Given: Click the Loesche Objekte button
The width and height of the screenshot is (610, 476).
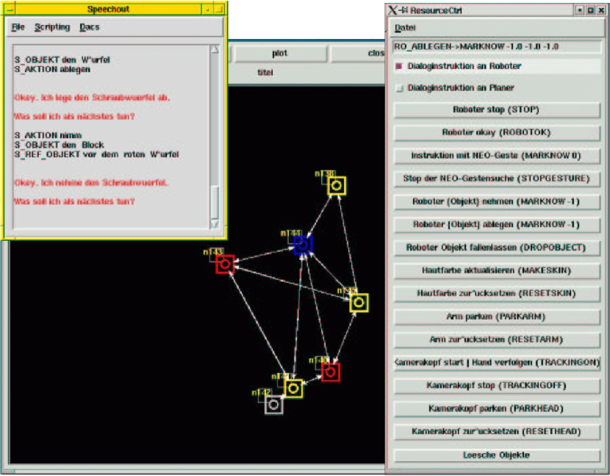Looking at the screenshot, I should pyautogui.click(x=496, y=455).
